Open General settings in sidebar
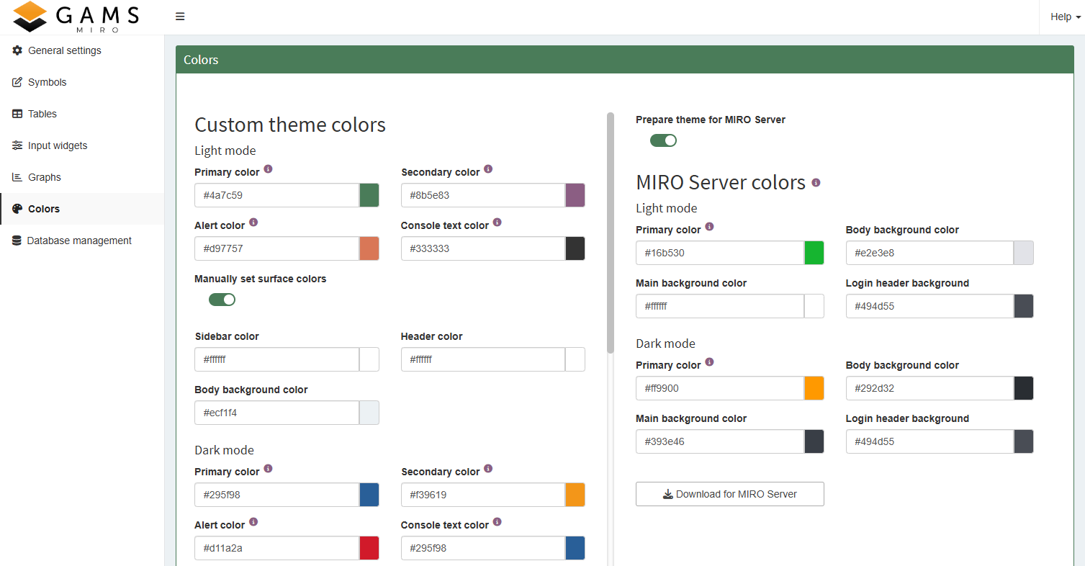This screenshot has height=566, width=1085. click(82, 50)
